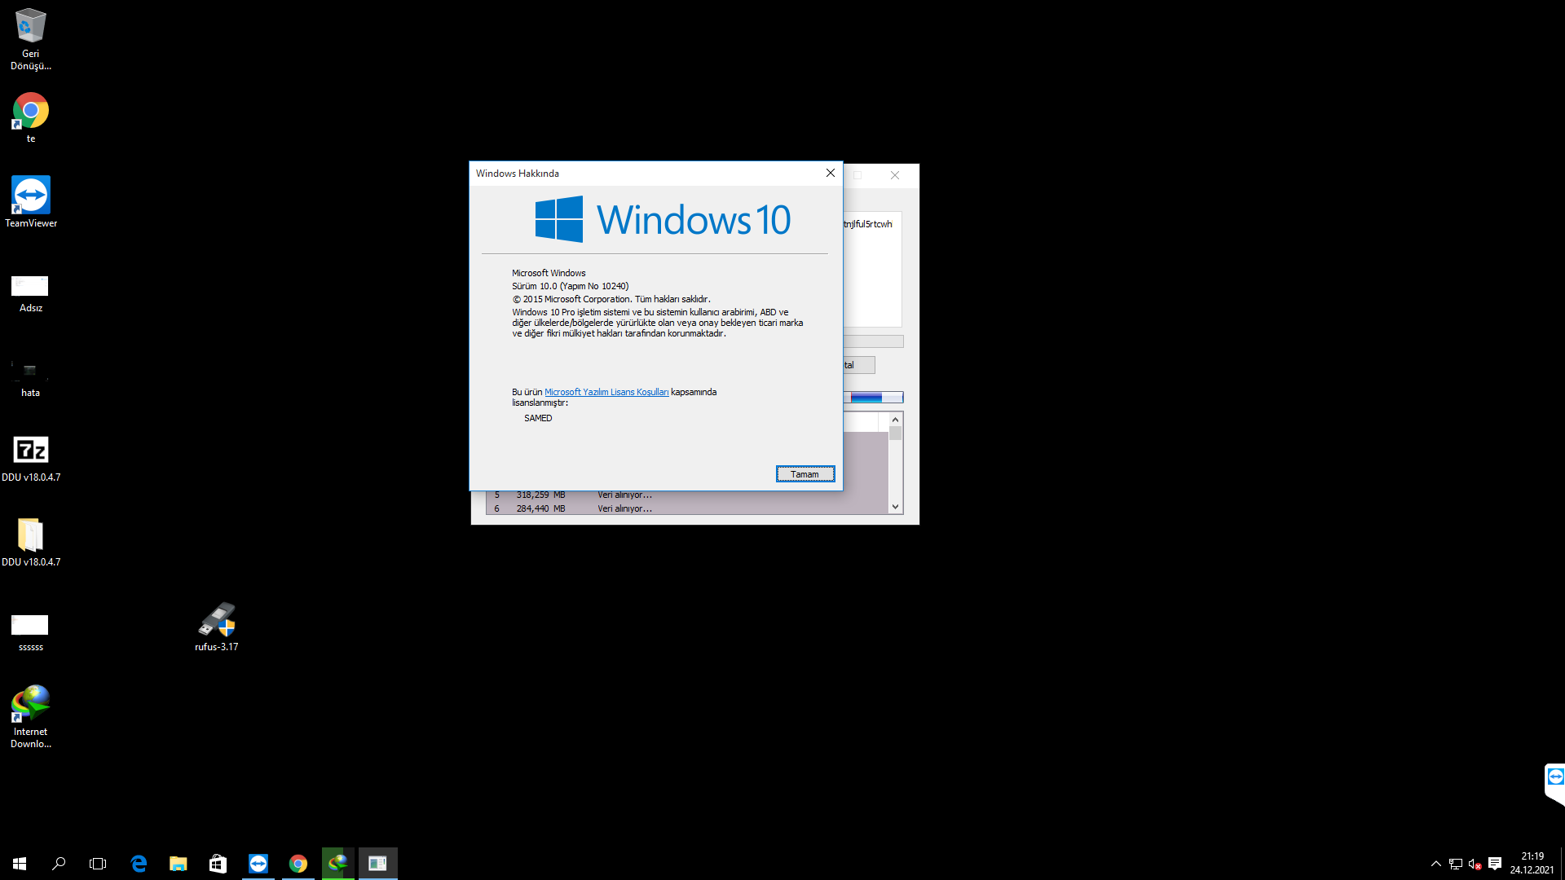
Task: Open File Explorer from taskbar
Action: tap(178, 863)
